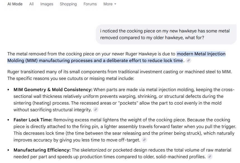Click the 'sintering (heating) process' text

(x=41, y=103)
